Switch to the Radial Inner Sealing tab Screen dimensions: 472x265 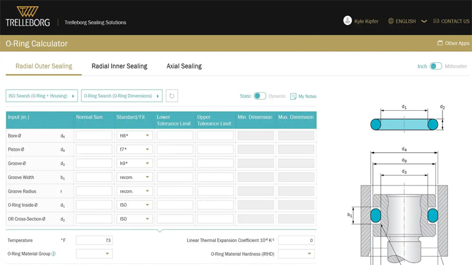click(x=119, y=67)
